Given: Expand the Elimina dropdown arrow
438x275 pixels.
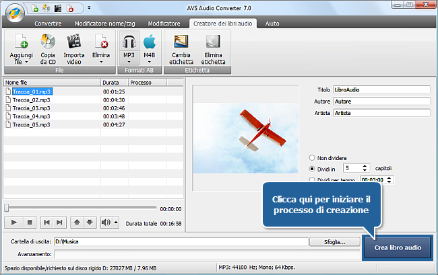Looking at the screenshot, I should (101, 62).
